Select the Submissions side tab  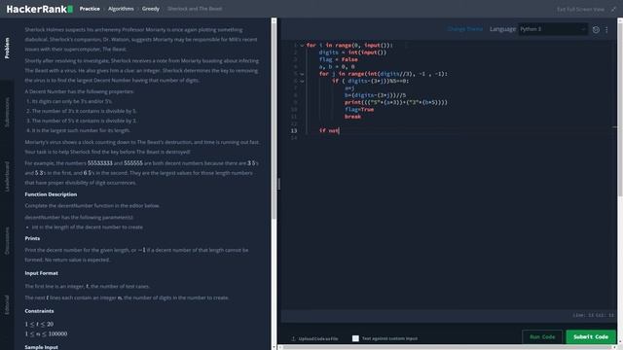click(x=7, y=112)
